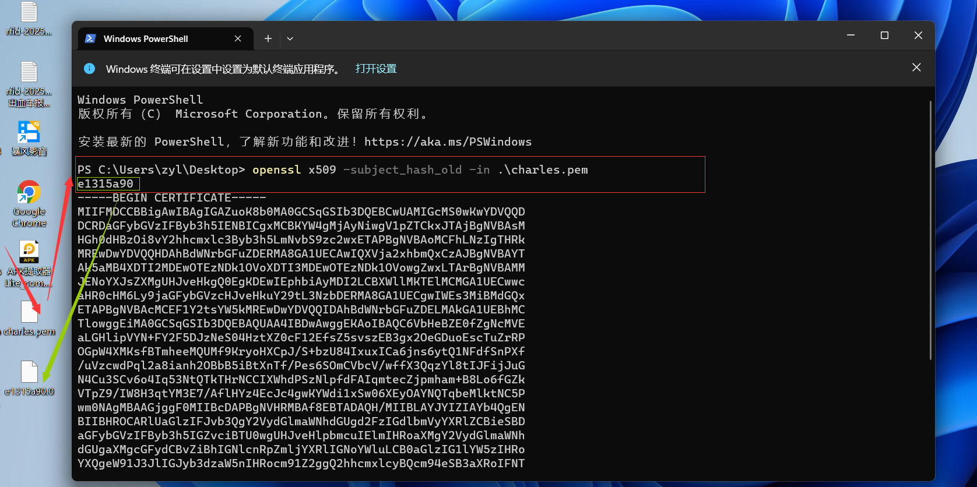Click the openssl command word
Image resolution: width=977 pixels, height=487 pixels.
pyautogui.click(x=277, y=170)
